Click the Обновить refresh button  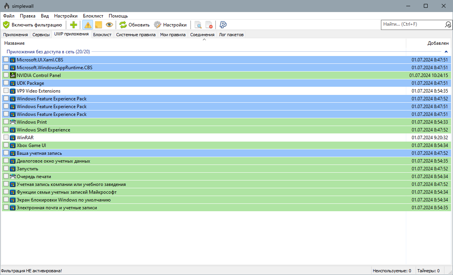135,25
